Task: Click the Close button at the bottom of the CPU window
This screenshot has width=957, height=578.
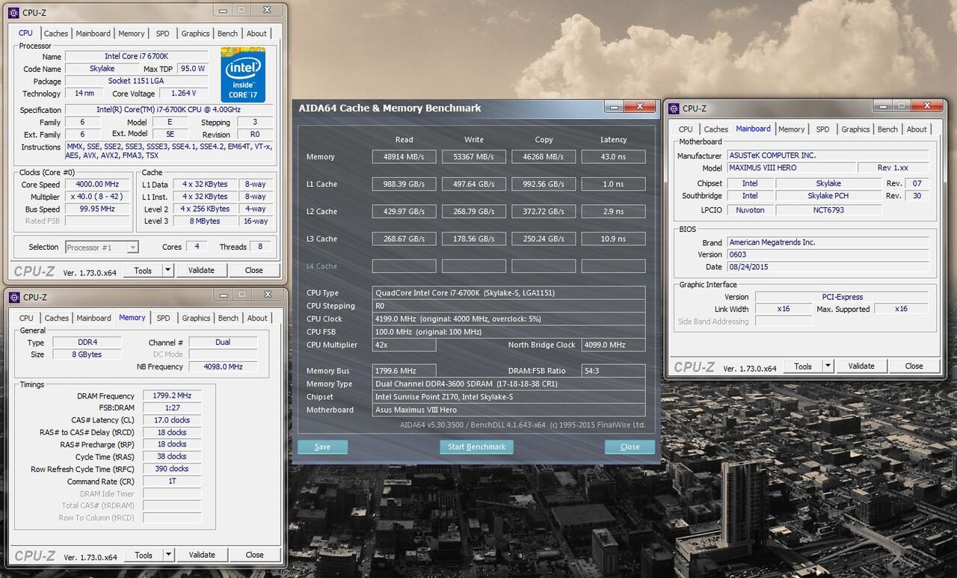Action: (254, 270)
